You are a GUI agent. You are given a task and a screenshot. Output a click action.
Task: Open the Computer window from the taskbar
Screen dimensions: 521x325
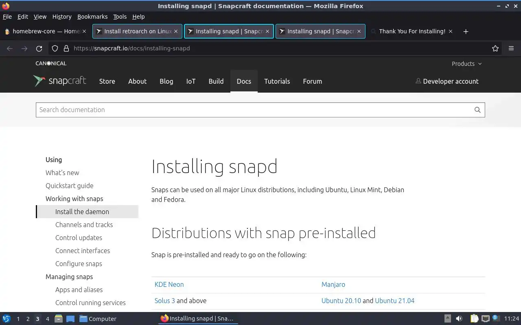pyautogui.click(x=98, y=318)
